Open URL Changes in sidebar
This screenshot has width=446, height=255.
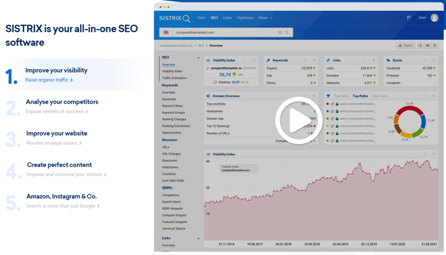pyautogui.click(x=171, y=154)
